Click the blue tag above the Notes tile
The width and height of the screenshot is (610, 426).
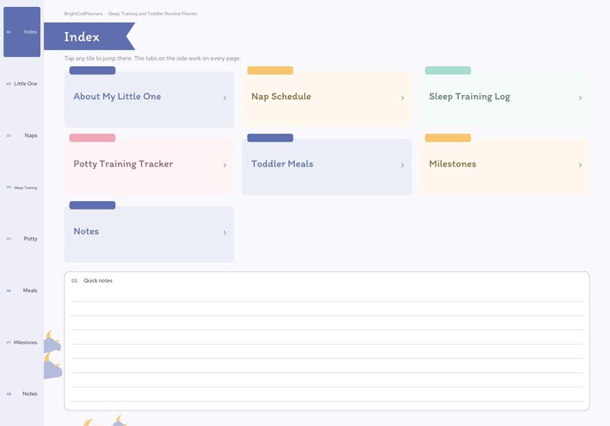point(92,205)
